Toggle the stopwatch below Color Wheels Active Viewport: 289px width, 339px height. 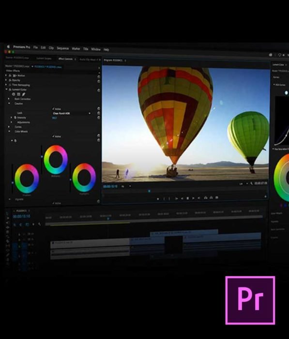pyautogui.click(x=15, y=141)
